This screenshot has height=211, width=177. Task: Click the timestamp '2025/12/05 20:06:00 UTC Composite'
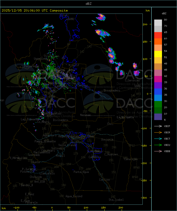click(35, 11)
